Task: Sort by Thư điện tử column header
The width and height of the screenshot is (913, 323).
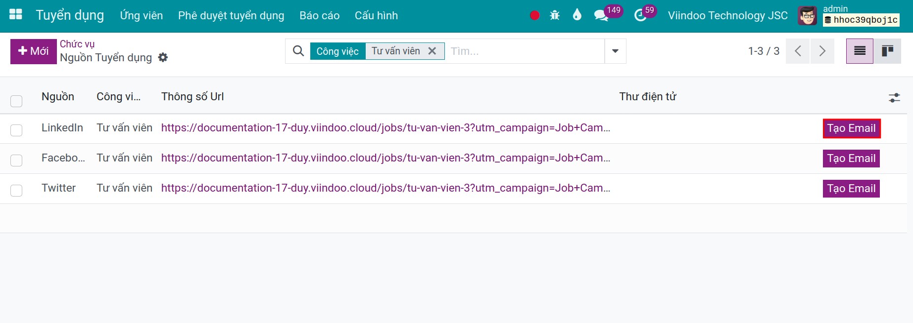Action: click(647, 97)
